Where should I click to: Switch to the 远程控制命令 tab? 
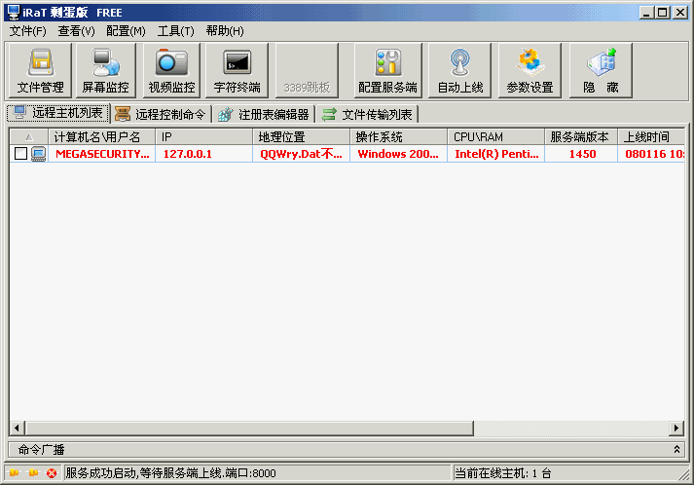click(x=161, y=114)
